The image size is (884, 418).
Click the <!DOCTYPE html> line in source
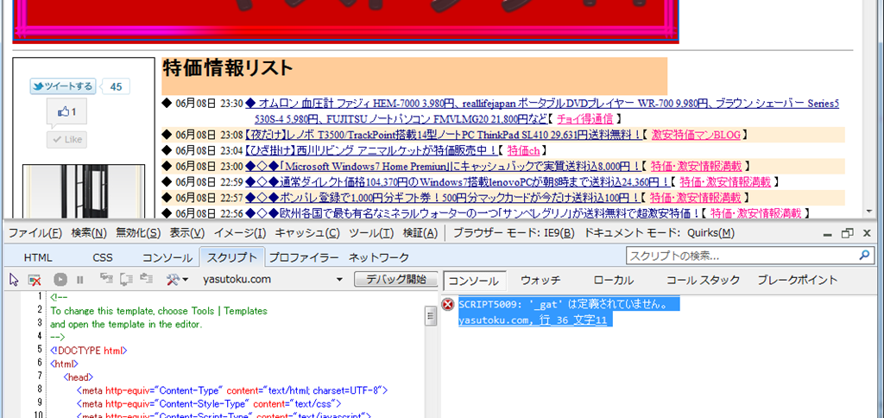click(x=89, y=350)
